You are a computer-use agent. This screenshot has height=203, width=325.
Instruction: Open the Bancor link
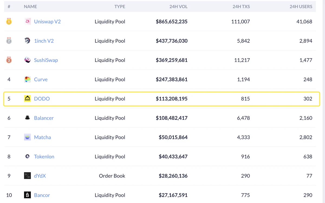(42, 195)
